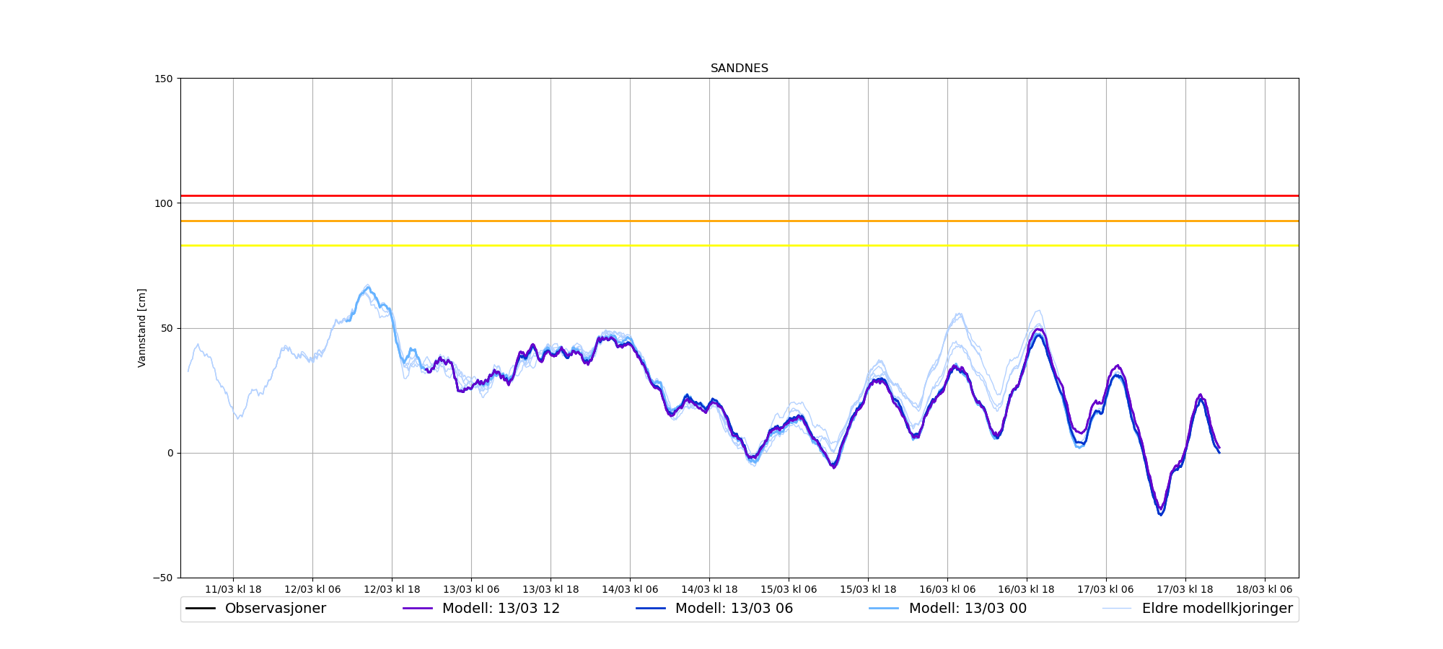
Task: Click the Observasjoner legend label
Action: 275,609
